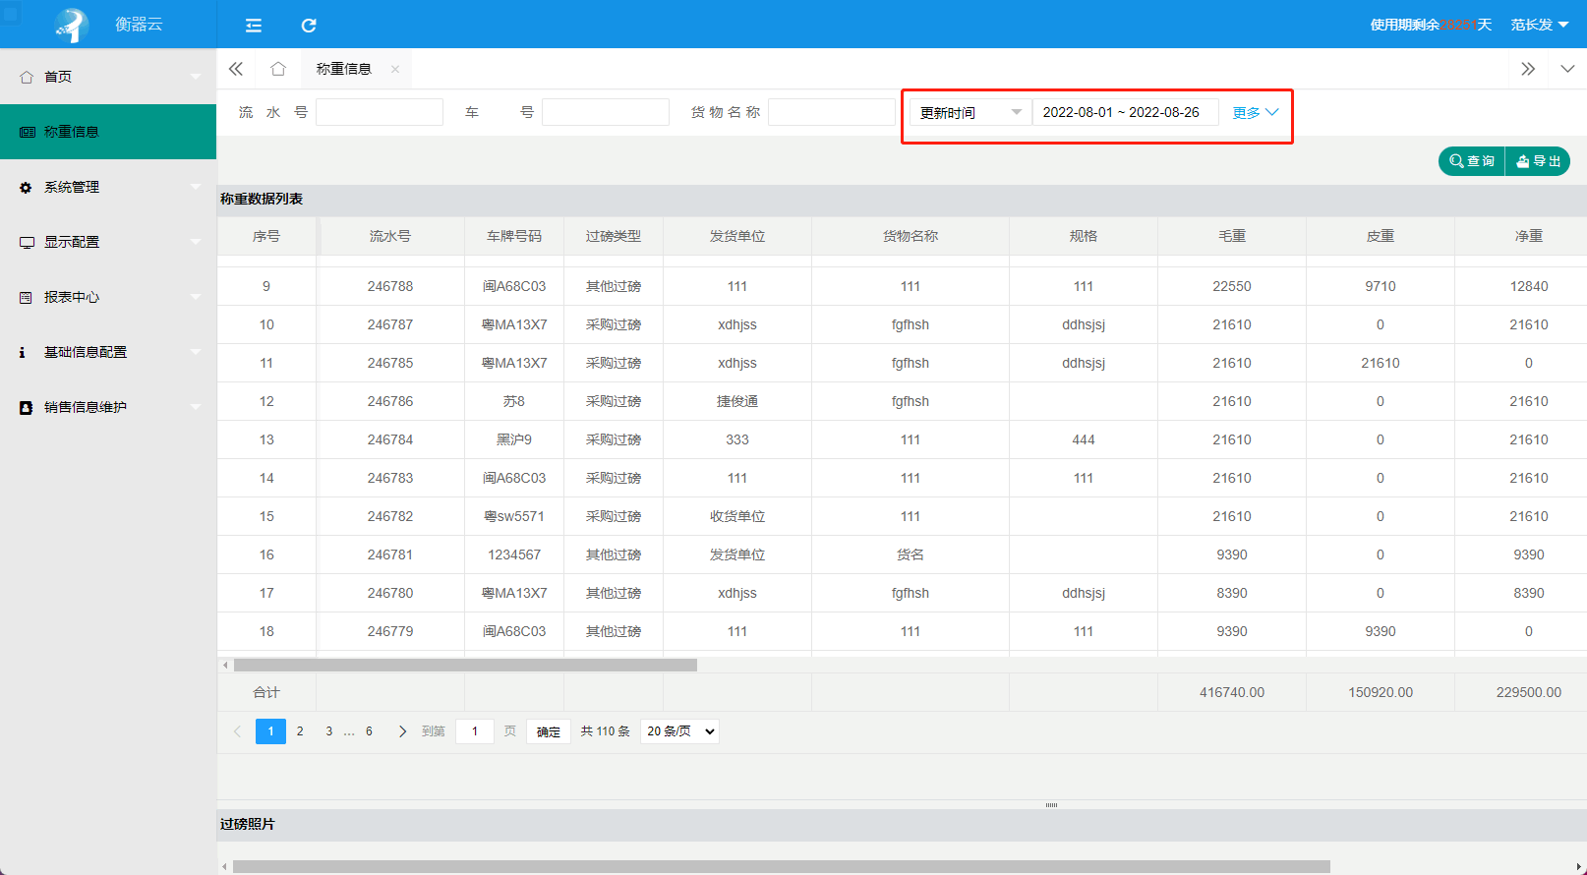
Task: Select row with 流水号 246787
Action: click(x=902, y=324)
